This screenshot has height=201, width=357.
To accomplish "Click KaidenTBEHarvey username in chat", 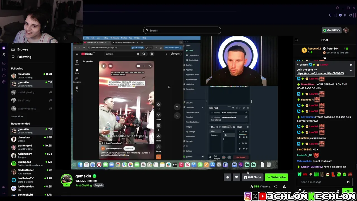I will point(312,167).
